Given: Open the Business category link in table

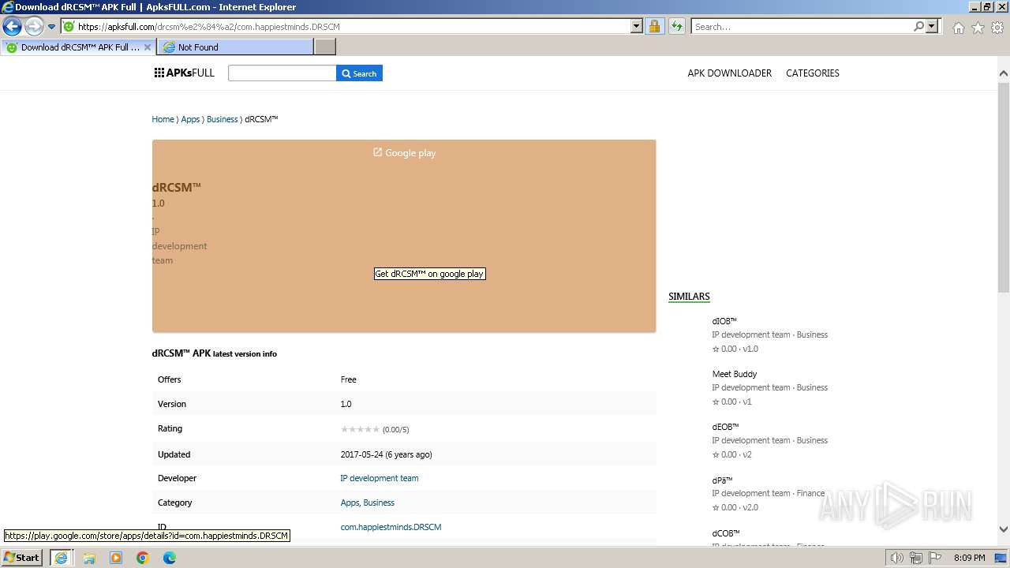Looking at the screenshot, I should coord(379,503).
